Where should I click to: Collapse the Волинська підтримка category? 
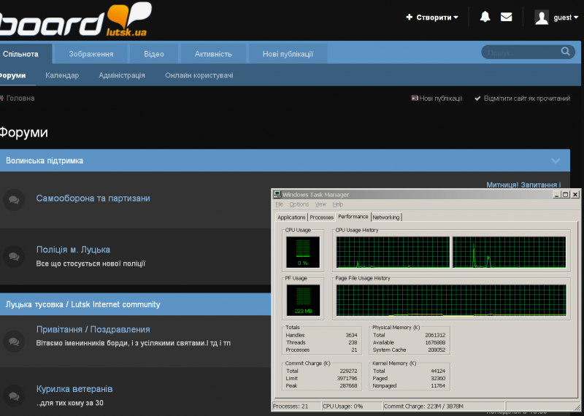556,161
